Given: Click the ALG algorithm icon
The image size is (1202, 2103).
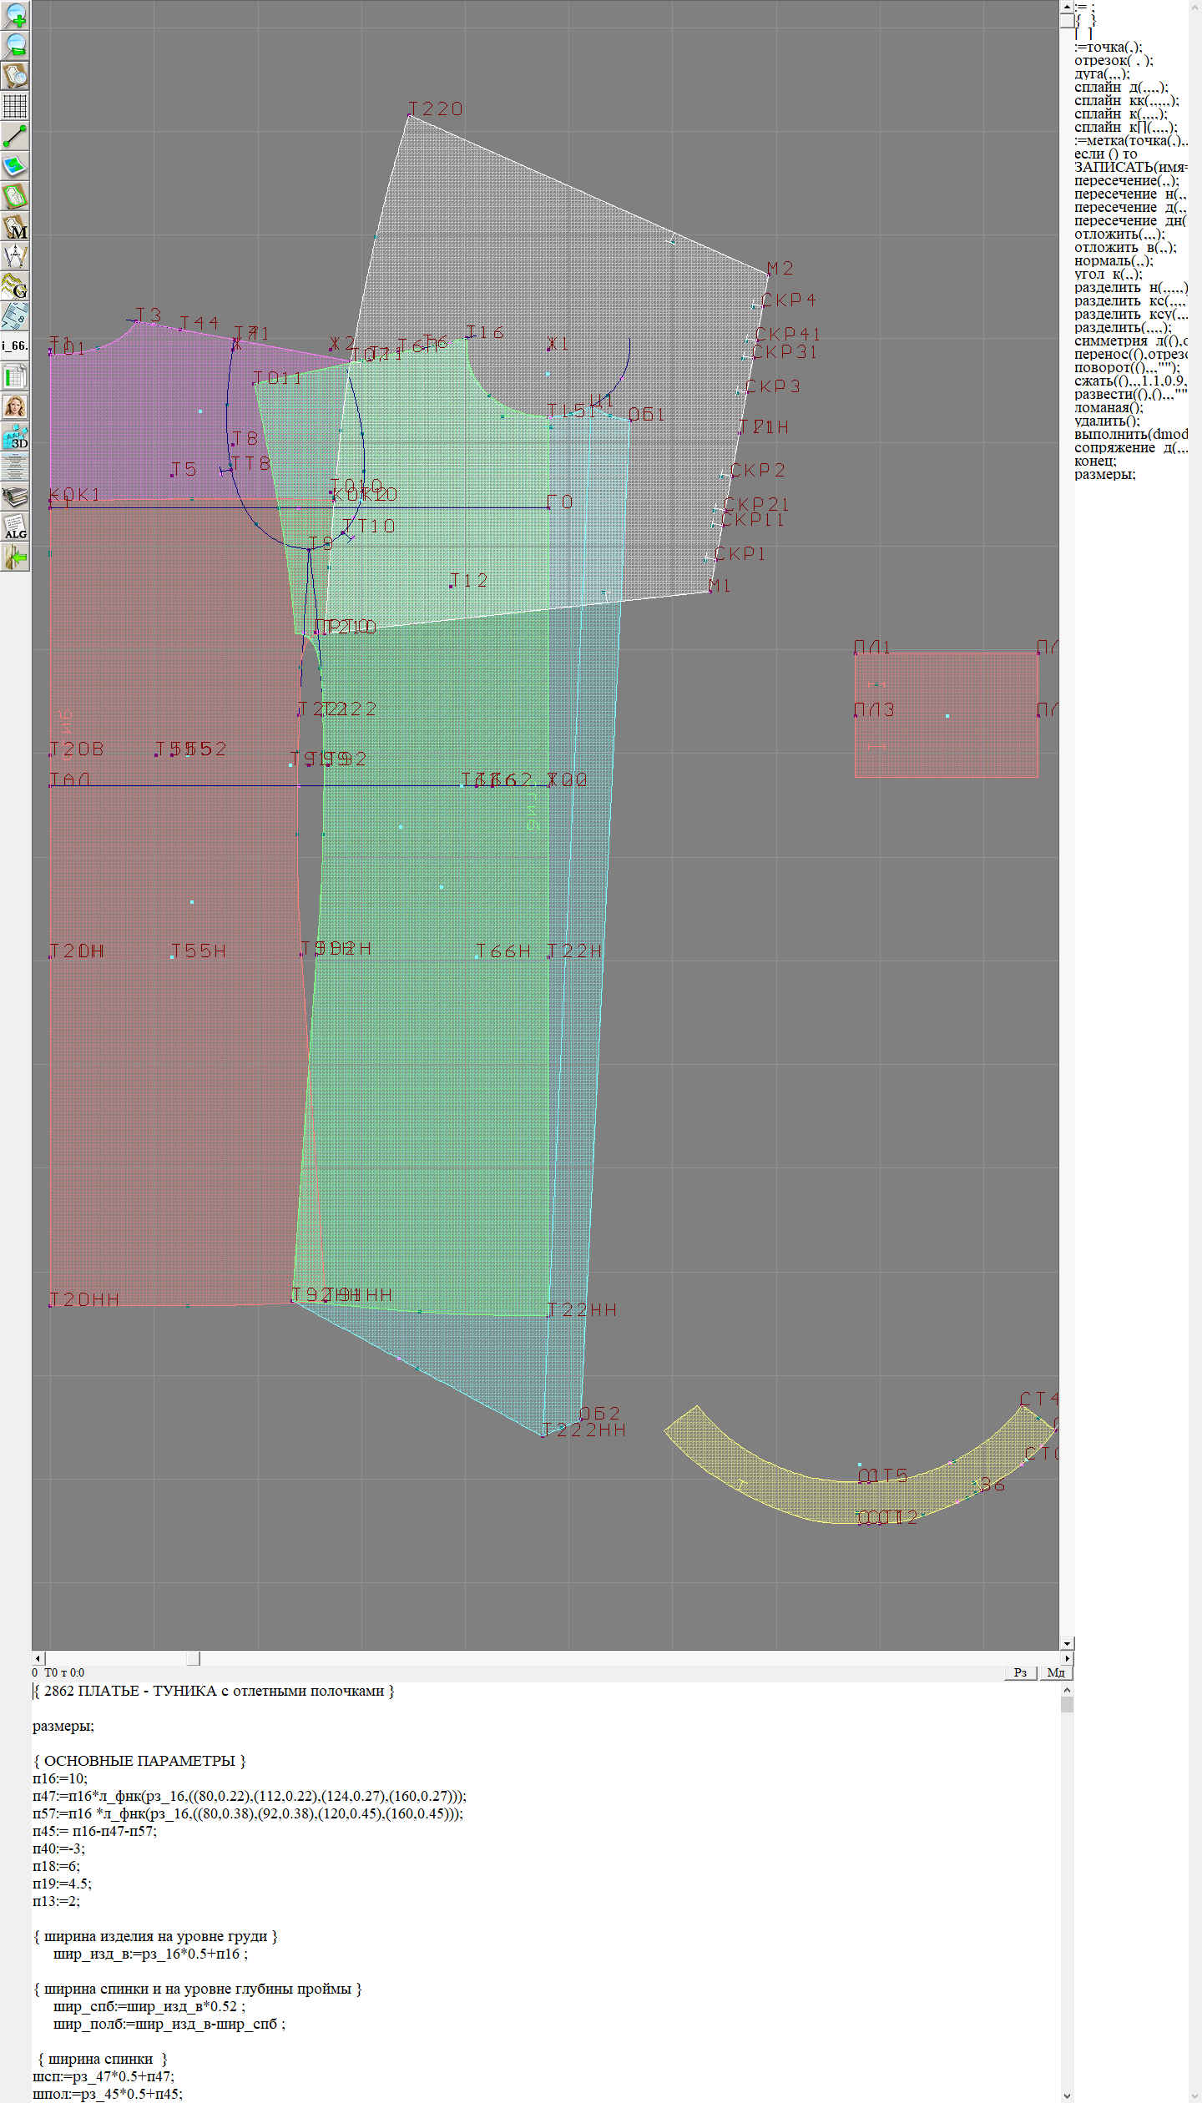Looking at the screenshot, I should pyautogui.click(x=15, y=527).
